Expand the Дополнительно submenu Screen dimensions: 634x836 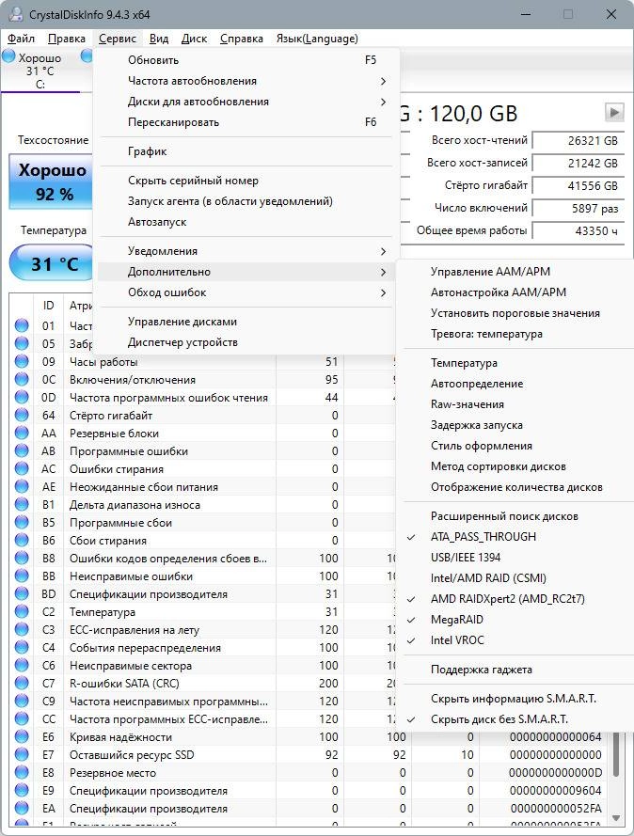pos(246,272)
